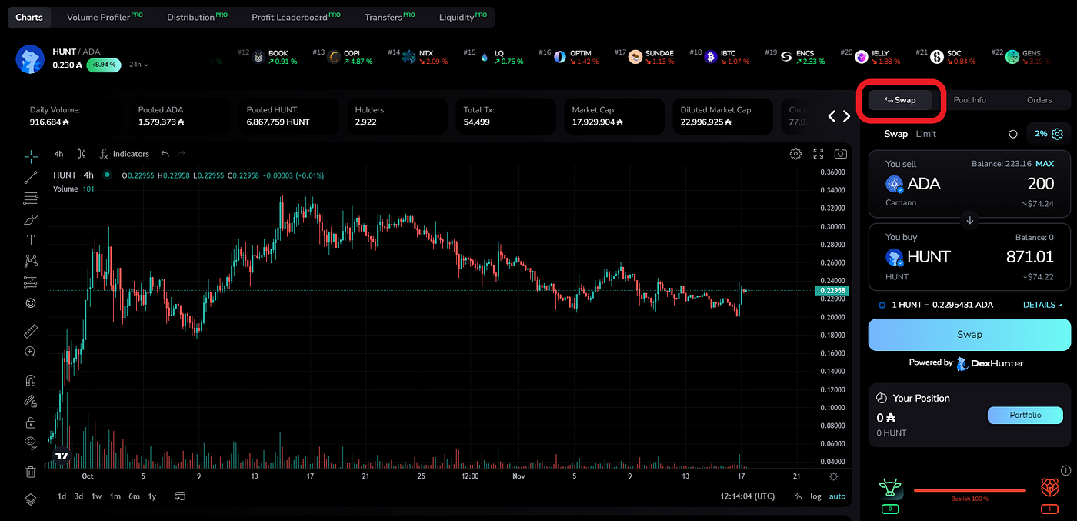
Task: Open the Distribution tab
Action: tap(197, 17)
